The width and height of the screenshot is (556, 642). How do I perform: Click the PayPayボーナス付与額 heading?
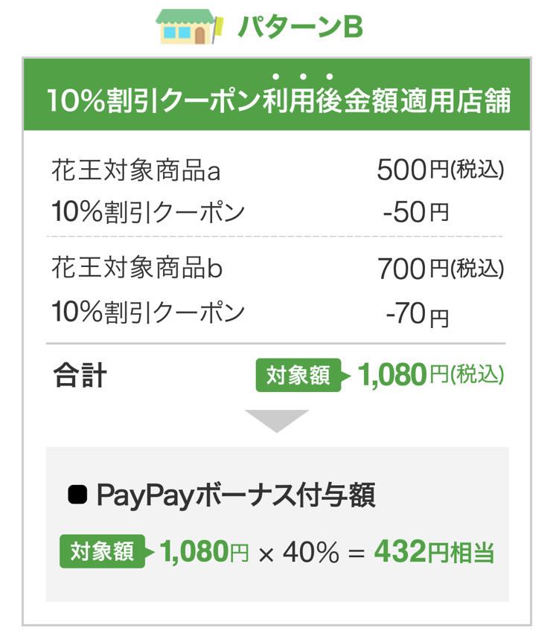click(236, 495)
